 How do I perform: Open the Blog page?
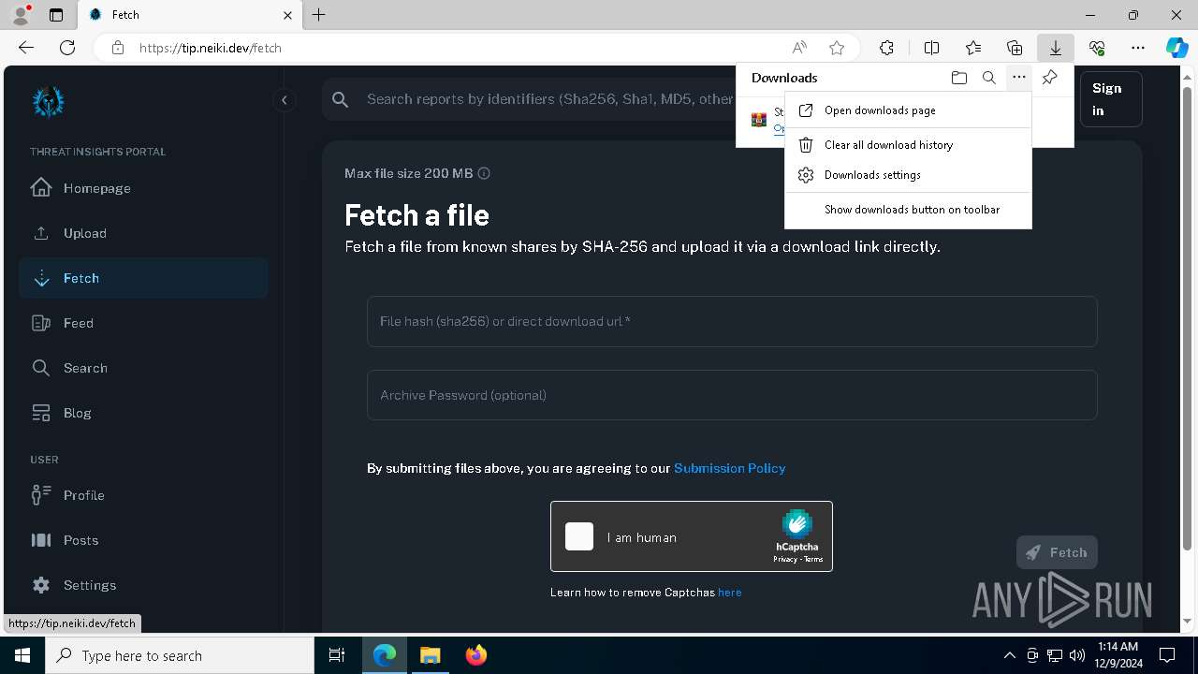coord(143,413)
